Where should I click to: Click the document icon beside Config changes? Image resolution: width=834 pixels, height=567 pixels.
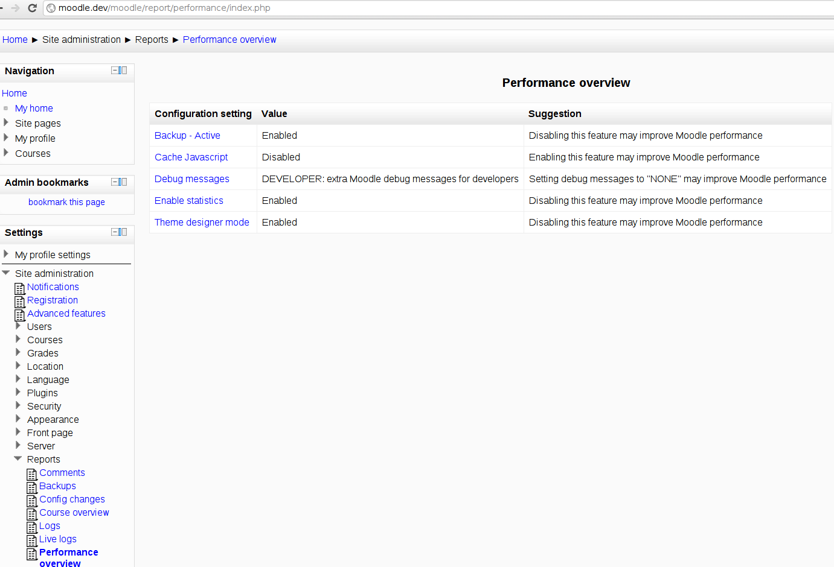pos(32,501)
